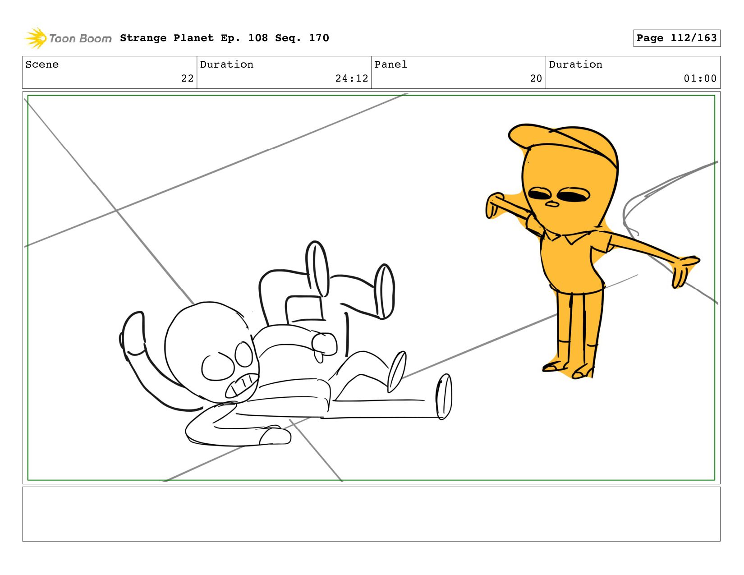Select the scene number '22'

click(187, 78)
